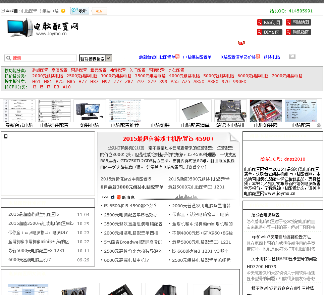
Task: Click the 电脑配置网 site logo
Action: coord(43,28)
